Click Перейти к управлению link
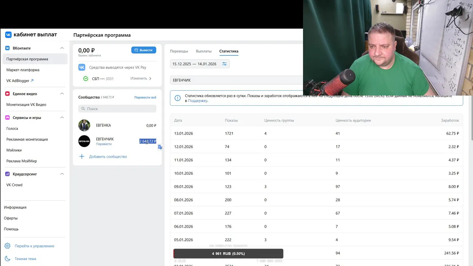473x266 pixels. coord(34,246)
